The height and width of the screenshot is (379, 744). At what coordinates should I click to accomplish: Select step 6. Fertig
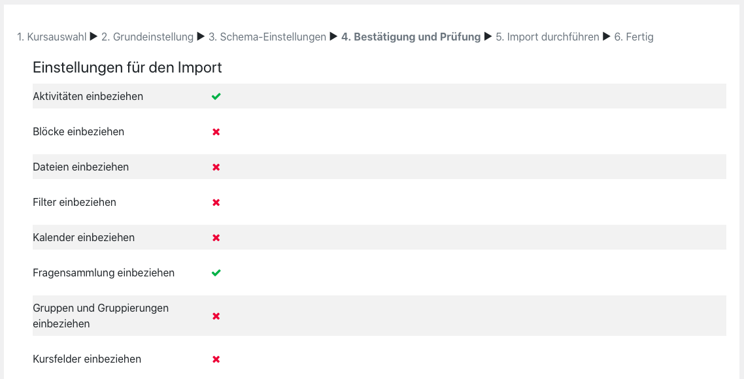coord(634,37)
